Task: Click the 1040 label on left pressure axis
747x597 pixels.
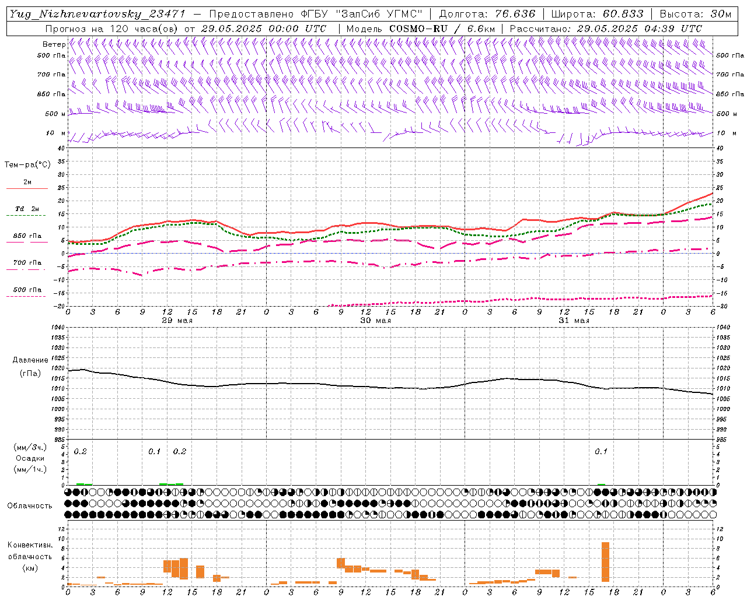Action: click(x=58, y=328)
